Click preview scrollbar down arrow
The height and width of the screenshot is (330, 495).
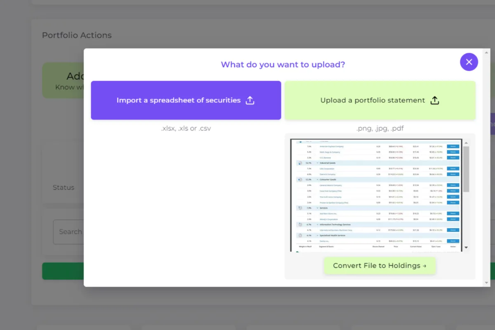466,247
